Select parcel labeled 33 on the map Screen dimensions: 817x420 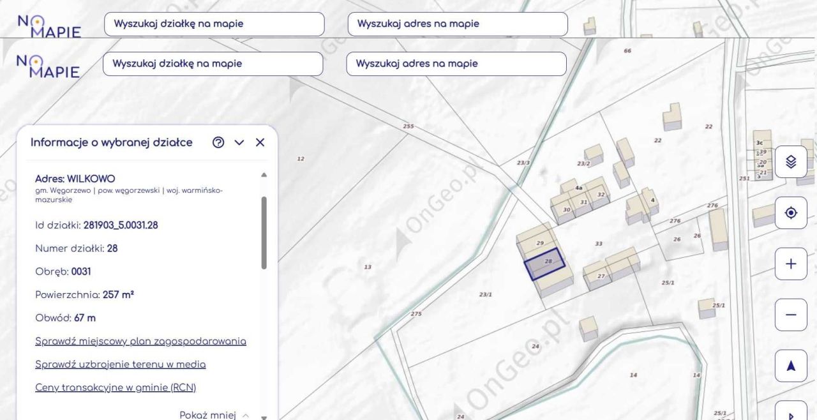pos(599,244)
